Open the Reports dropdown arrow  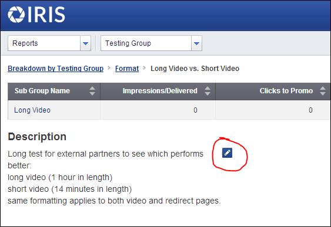pyautogui.click(x=85, y=43)
